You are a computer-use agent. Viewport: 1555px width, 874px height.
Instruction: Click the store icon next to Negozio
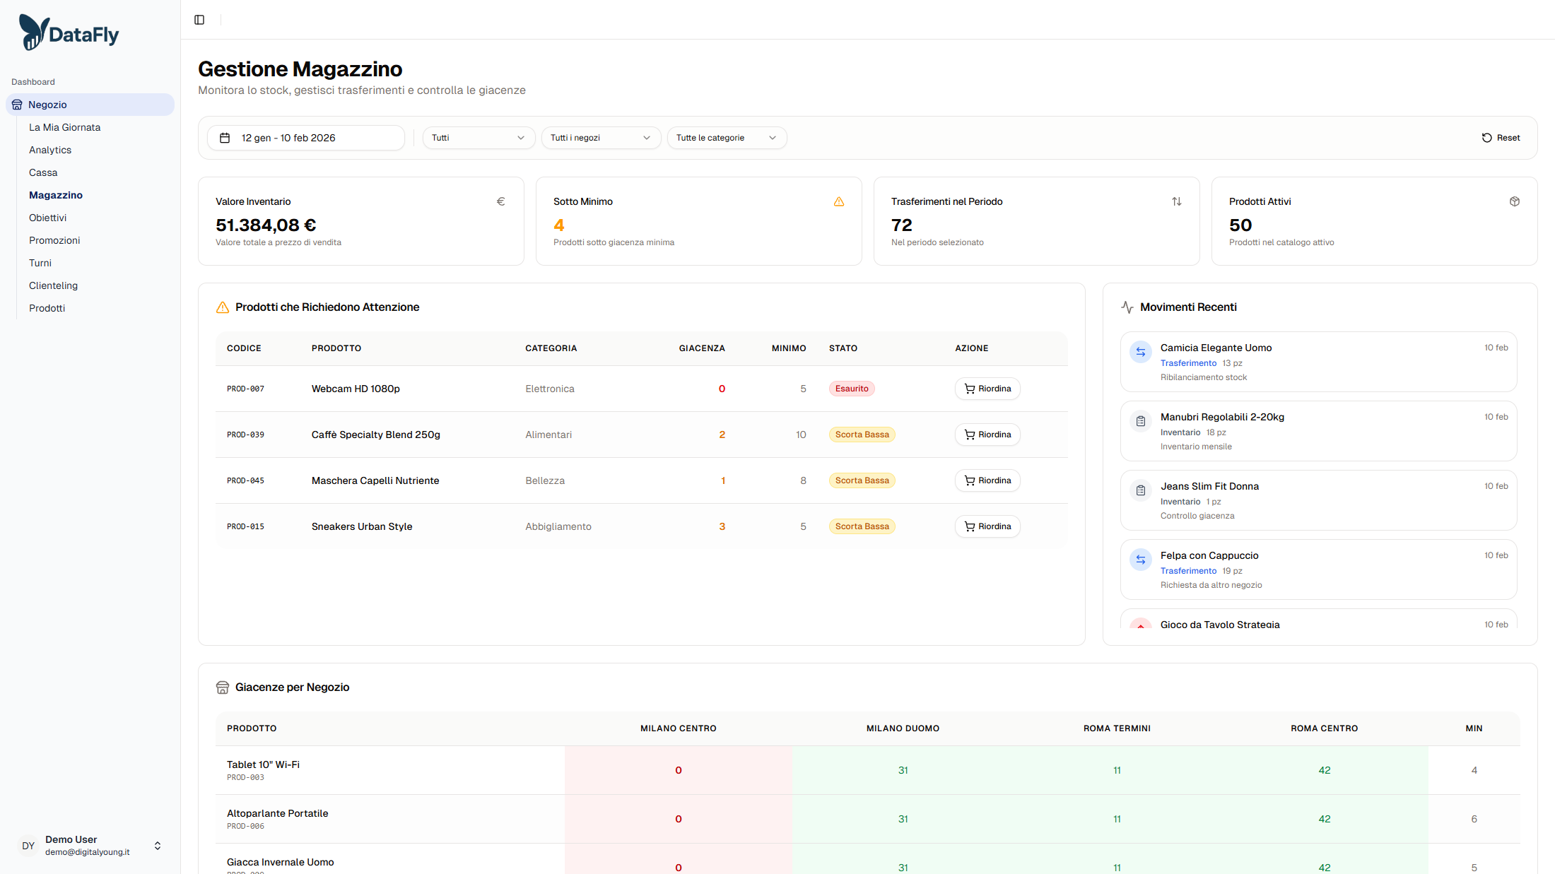tap(17, 105)
